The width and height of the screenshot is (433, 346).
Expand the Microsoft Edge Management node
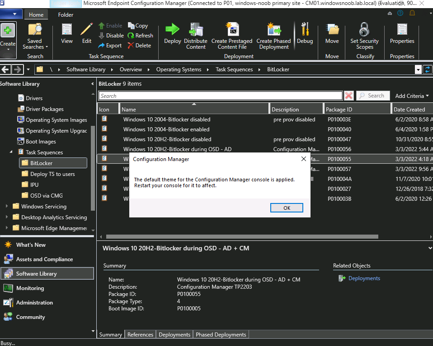pos(7,228)
